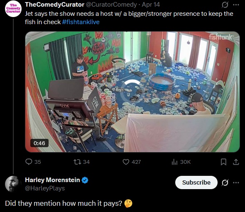Open @HarleyPlays handle link
Screen dimensions: 245x212
click(x=45, y=188)
